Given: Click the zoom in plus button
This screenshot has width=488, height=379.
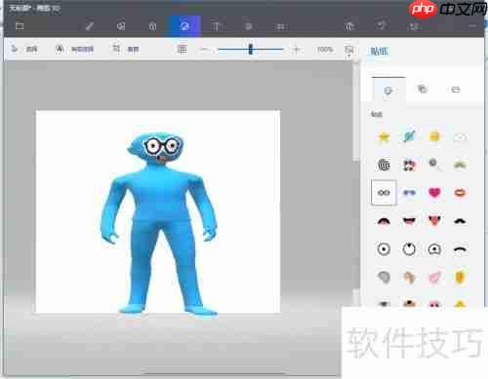Looking at the screenshot, I should pyautogui.click(x=296, y=50).
